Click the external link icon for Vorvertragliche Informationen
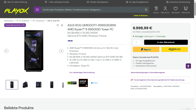The height and width of the screenshot is (110, 196). pos(132,80)
